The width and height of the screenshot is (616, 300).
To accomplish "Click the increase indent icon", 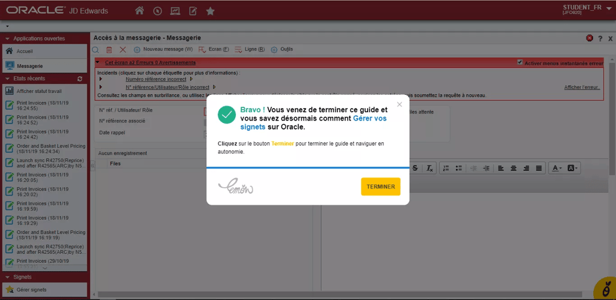I will click(486, 168).
